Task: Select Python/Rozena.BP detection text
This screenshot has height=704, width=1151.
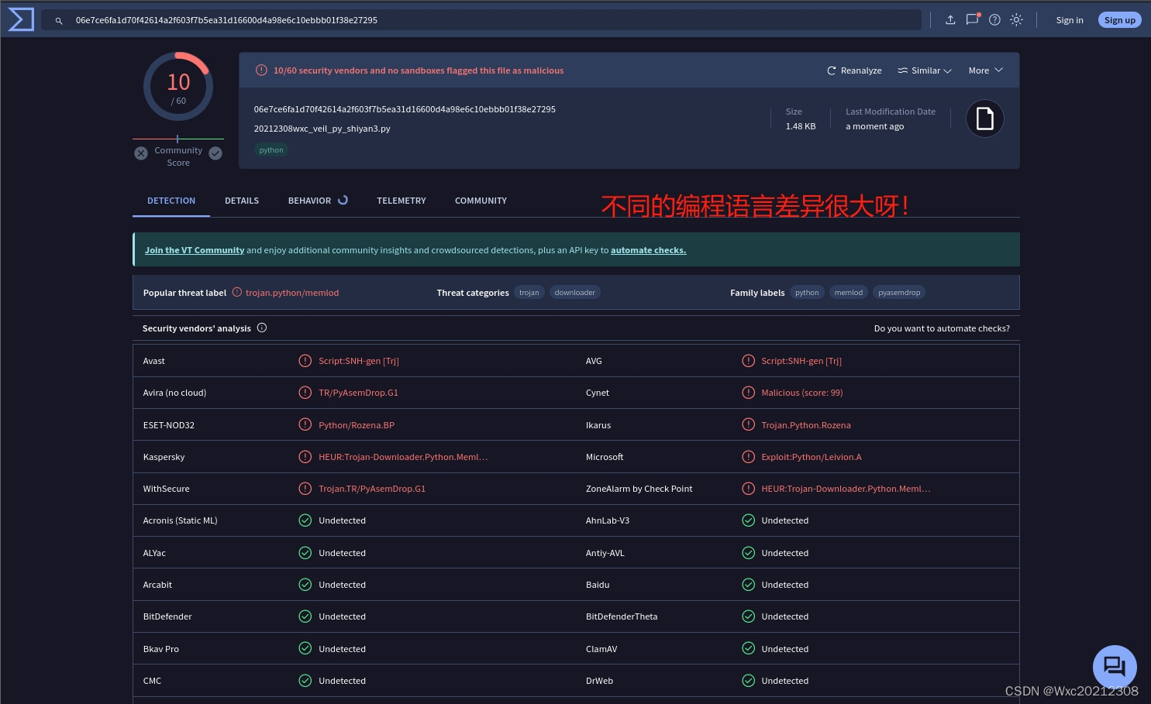Action: 357,425
